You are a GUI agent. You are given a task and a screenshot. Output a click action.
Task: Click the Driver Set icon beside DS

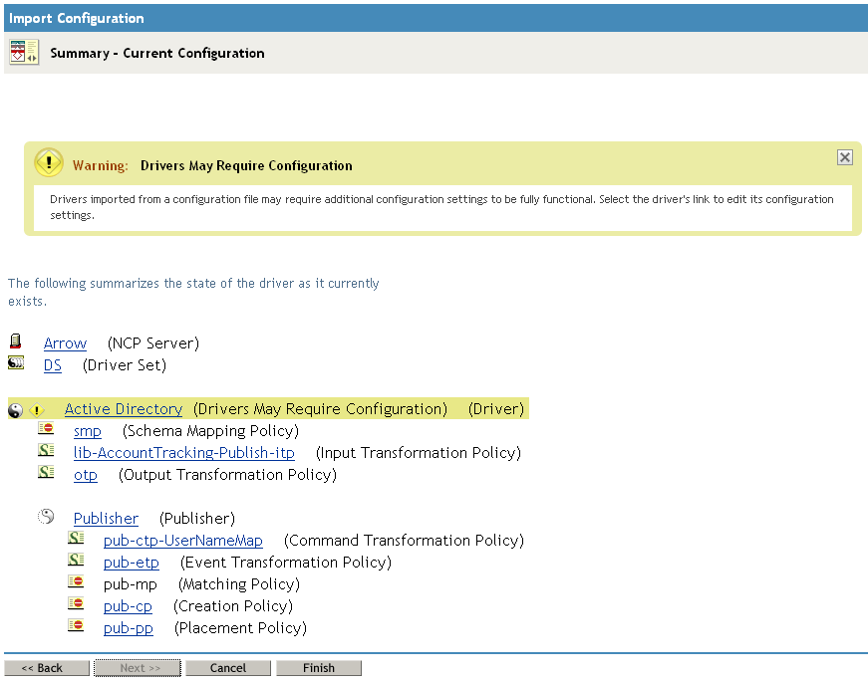click(x=16, y=364)
